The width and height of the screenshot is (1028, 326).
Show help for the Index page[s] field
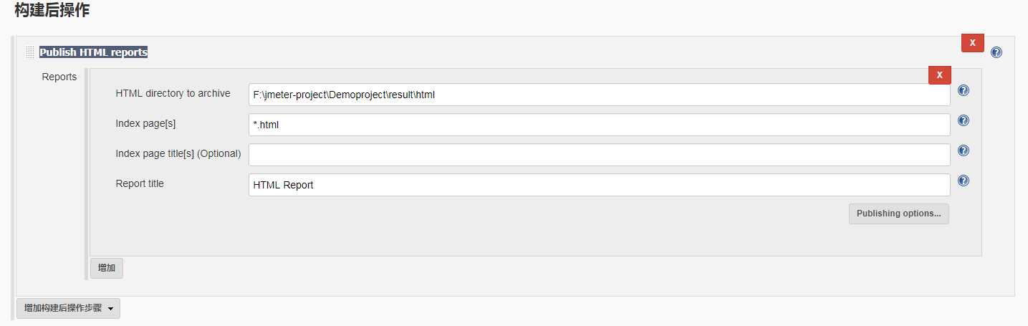[x=964, y=120]
